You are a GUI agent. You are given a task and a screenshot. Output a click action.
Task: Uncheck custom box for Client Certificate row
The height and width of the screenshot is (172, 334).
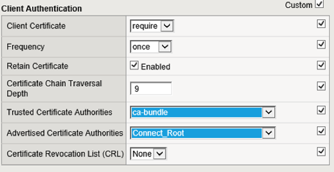click(x=321, y=24)
